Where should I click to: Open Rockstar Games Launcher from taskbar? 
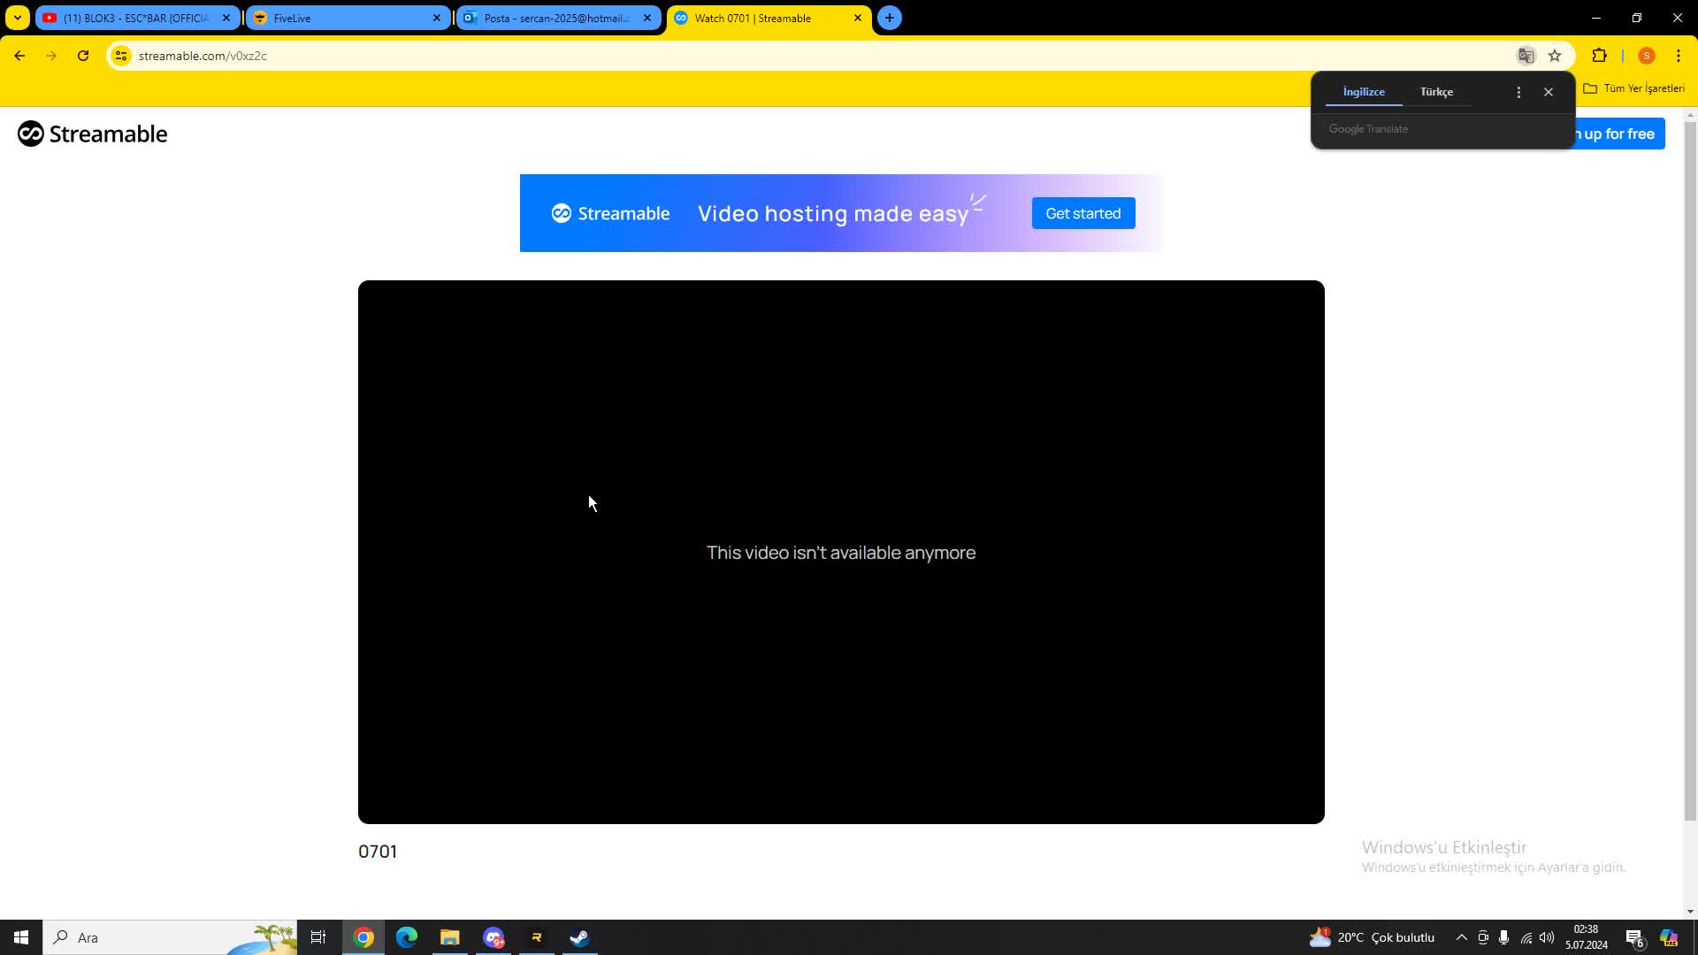coord(536,937)
